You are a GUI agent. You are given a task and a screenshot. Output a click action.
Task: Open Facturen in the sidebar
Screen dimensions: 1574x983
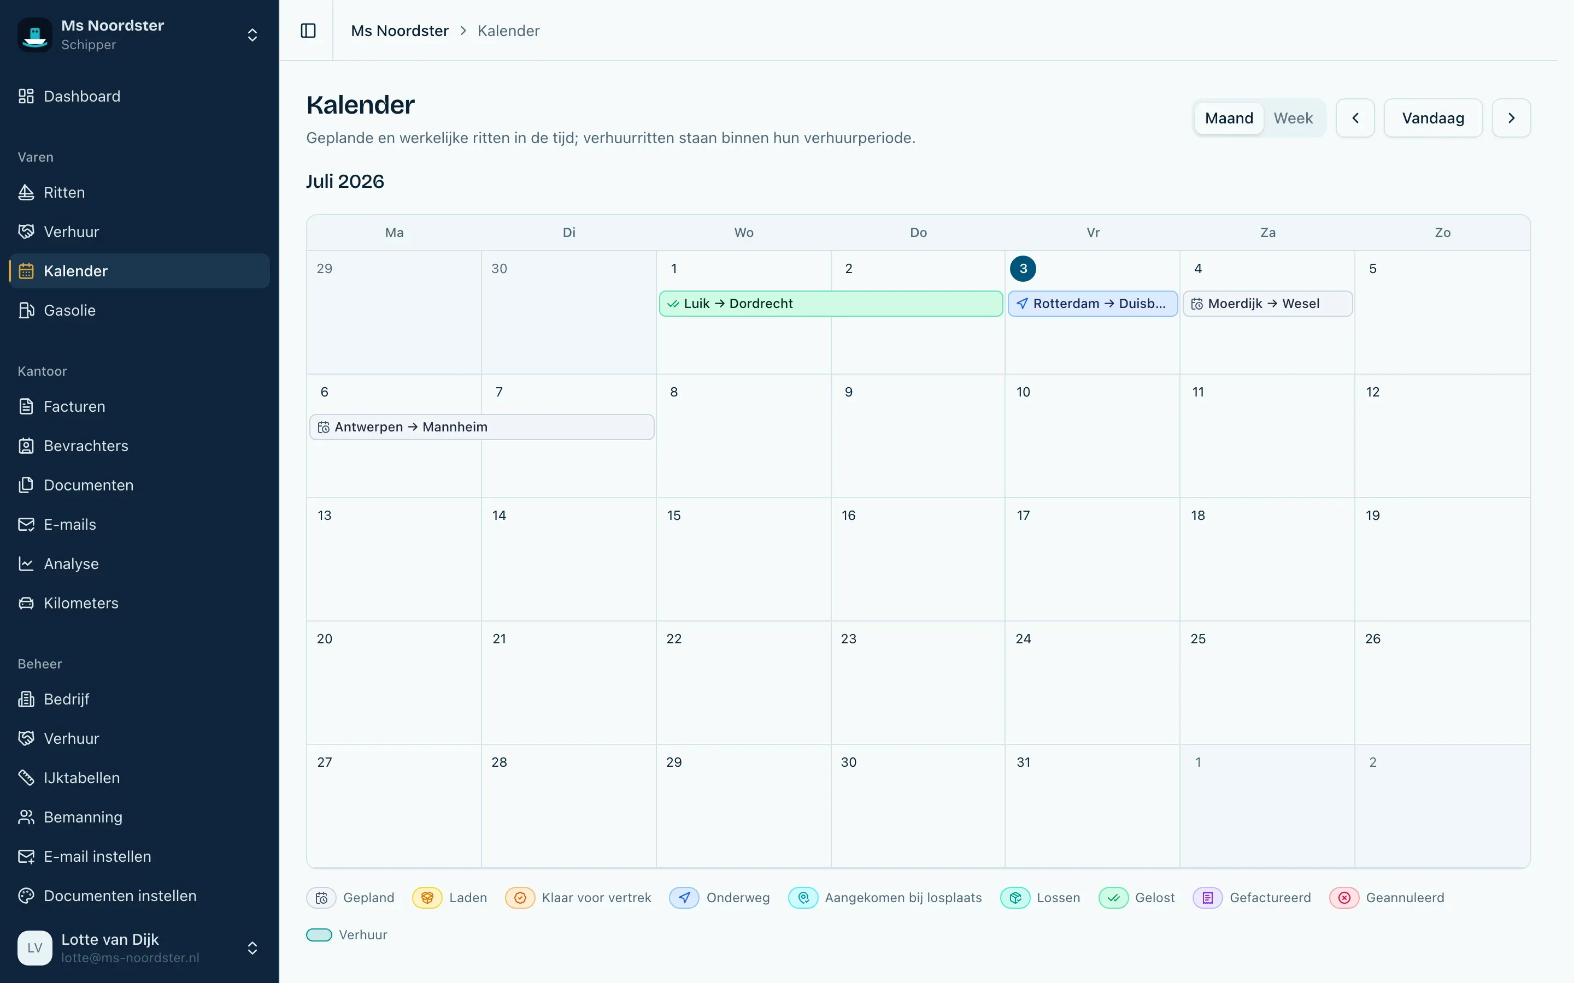pyautogui.click(x=139, y=406)
